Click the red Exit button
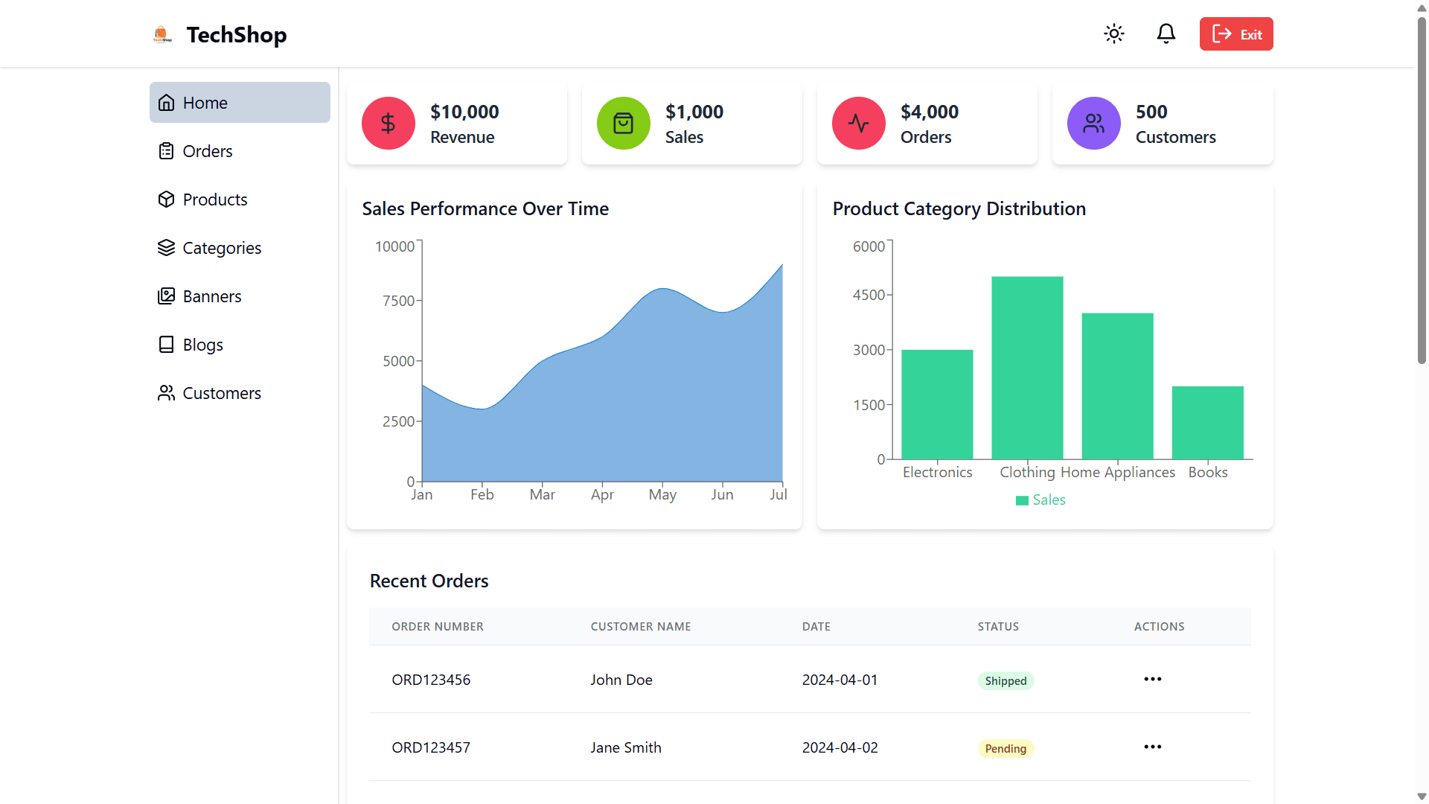This screenshot has height=804, width=1429. (x=1235, y=34)
